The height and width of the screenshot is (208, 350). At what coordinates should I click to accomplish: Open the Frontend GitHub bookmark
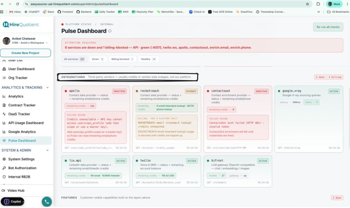point(65,12)
